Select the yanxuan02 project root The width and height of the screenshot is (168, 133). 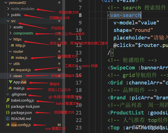17,3
